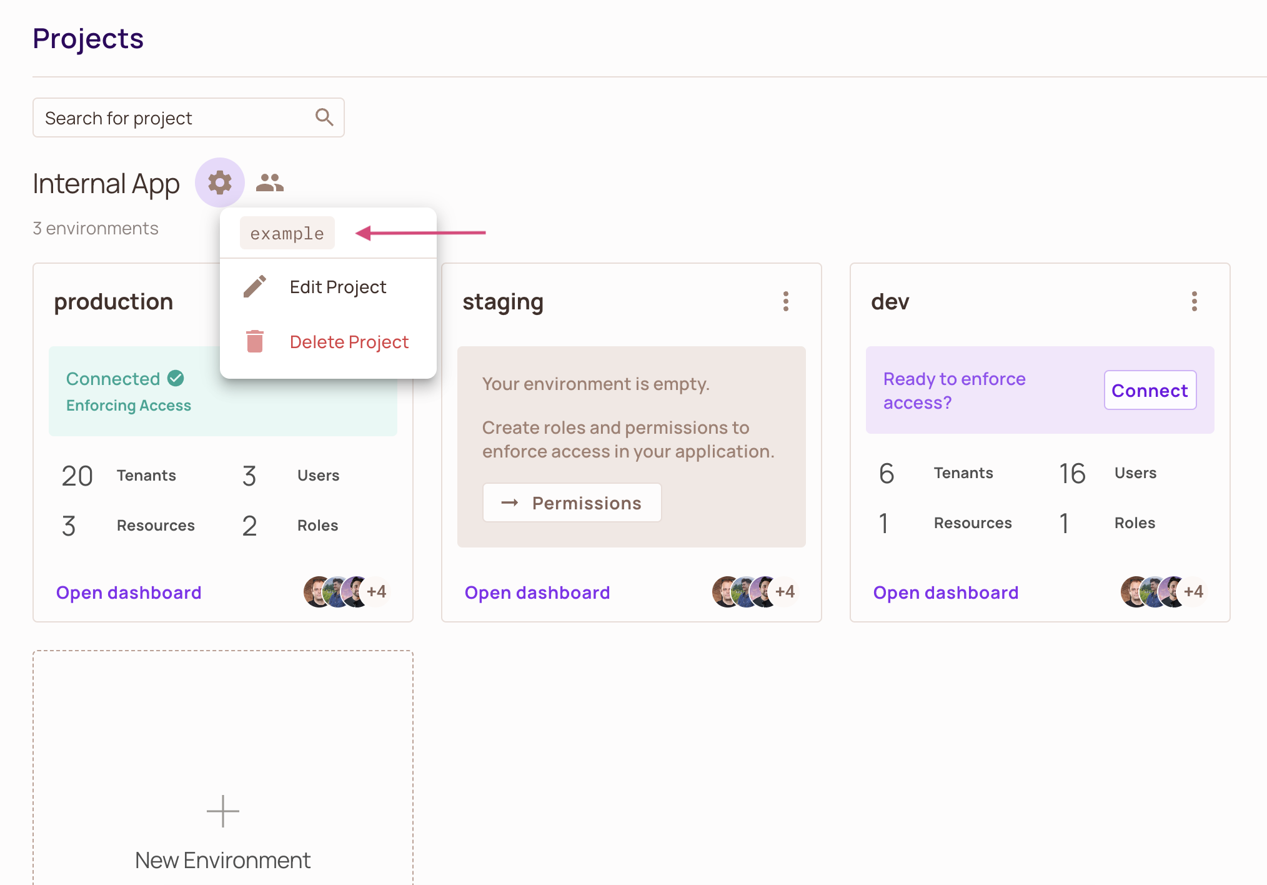Click the plus icon for New Environment
The image size is (1267, 885).
223,811
